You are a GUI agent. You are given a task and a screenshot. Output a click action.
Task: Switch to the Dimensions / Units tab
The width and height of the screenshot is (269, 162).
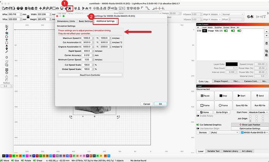[x=66, y=21]
